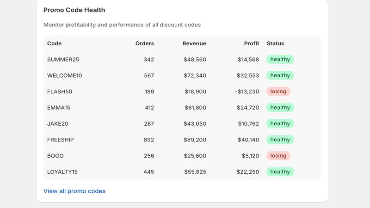Image resolution: width=370 pixels, height=208 pixels.
Task: Click the $32,553 profit cell
Action: (x=248, y=75)
